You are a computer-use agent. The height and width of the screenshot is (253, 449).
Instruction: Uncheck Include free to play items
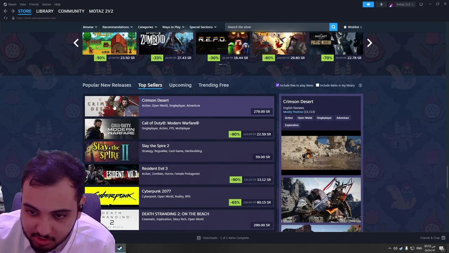[x=277, y=85]
